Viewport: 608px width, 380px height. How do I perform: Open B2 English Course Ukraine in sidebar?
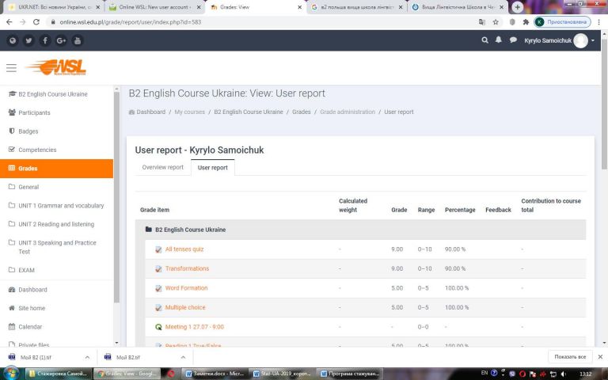click(53, 94)
